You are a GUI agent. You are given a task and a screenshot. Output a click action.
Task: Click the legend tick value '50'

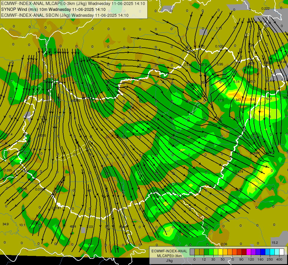click(223, 259)
